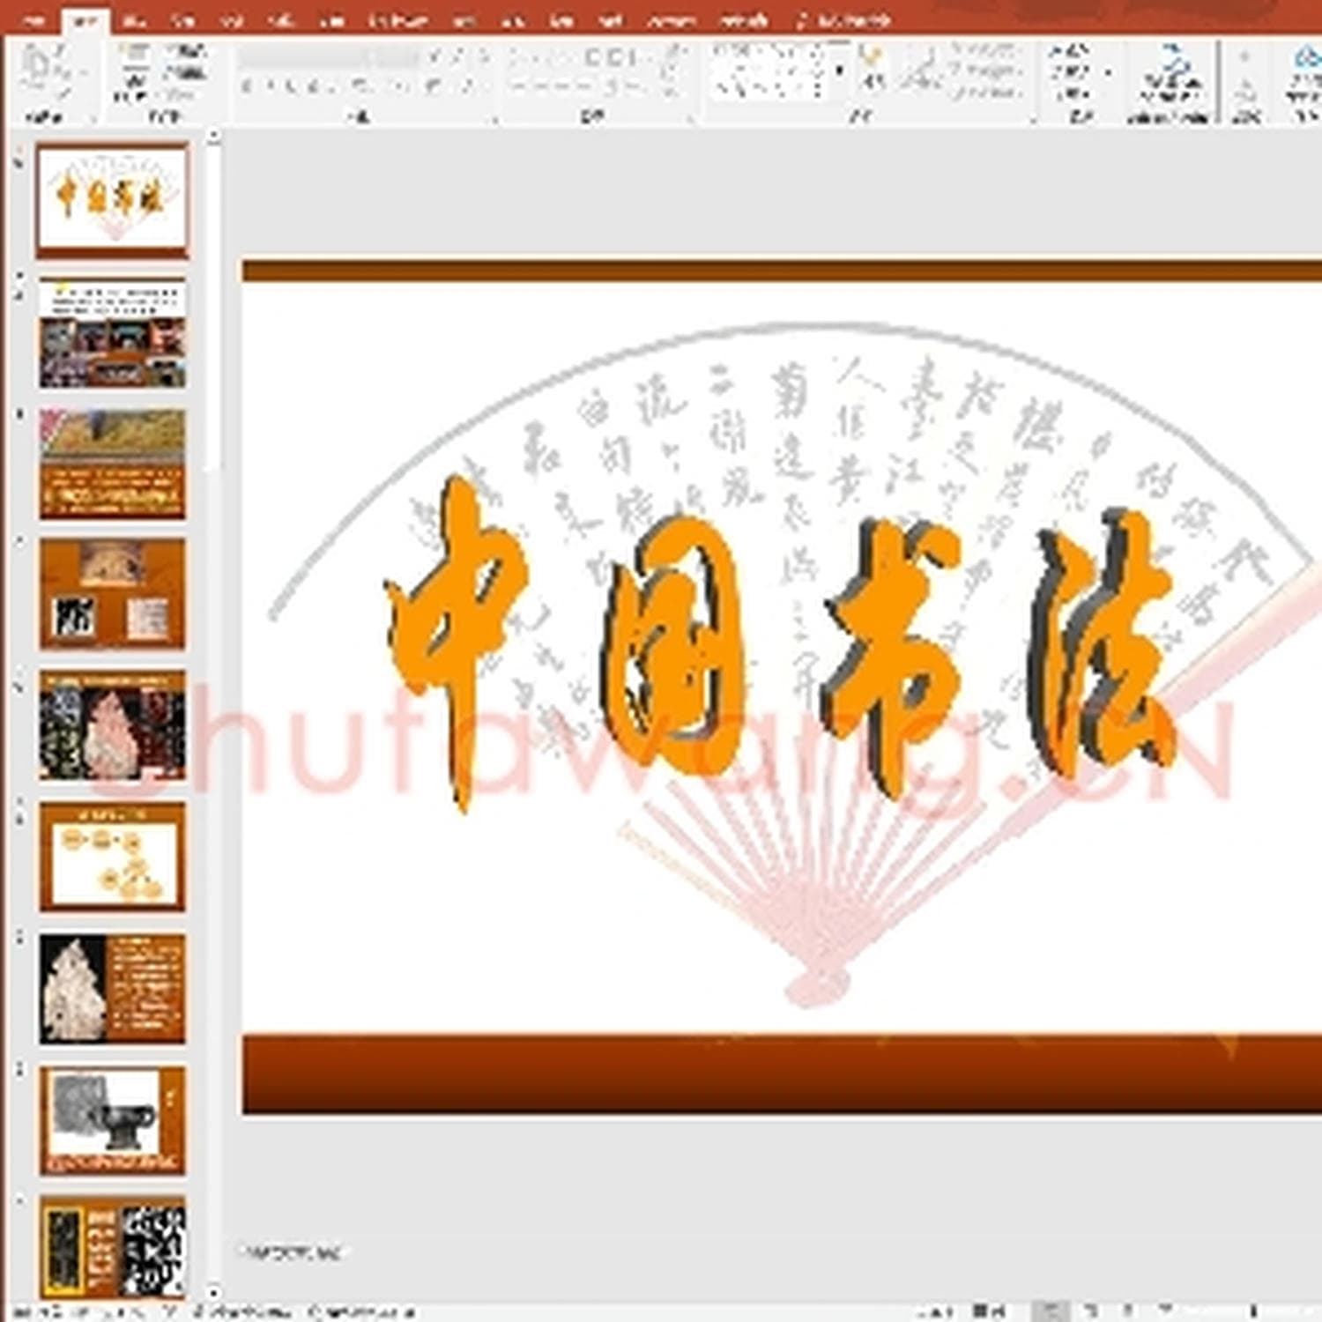Screen dimensions: 1322x1322
Task: Select slide 1 title thumbnail with fan
Action: 112,201
